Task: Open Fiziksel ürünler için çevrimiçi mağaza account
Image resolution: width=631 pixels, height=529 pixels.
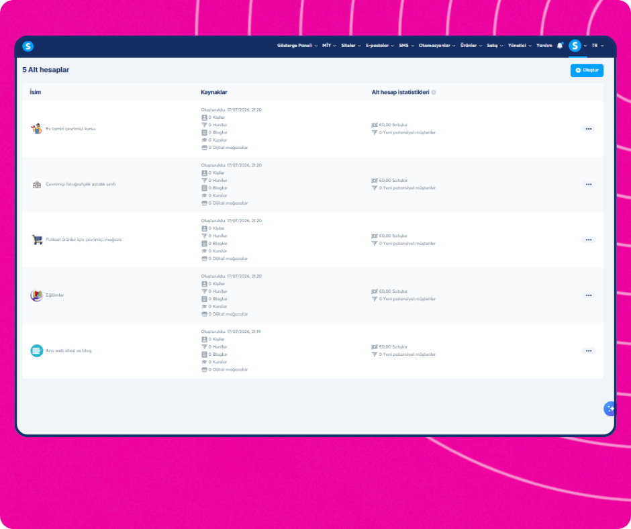Action: pos(83,240)
